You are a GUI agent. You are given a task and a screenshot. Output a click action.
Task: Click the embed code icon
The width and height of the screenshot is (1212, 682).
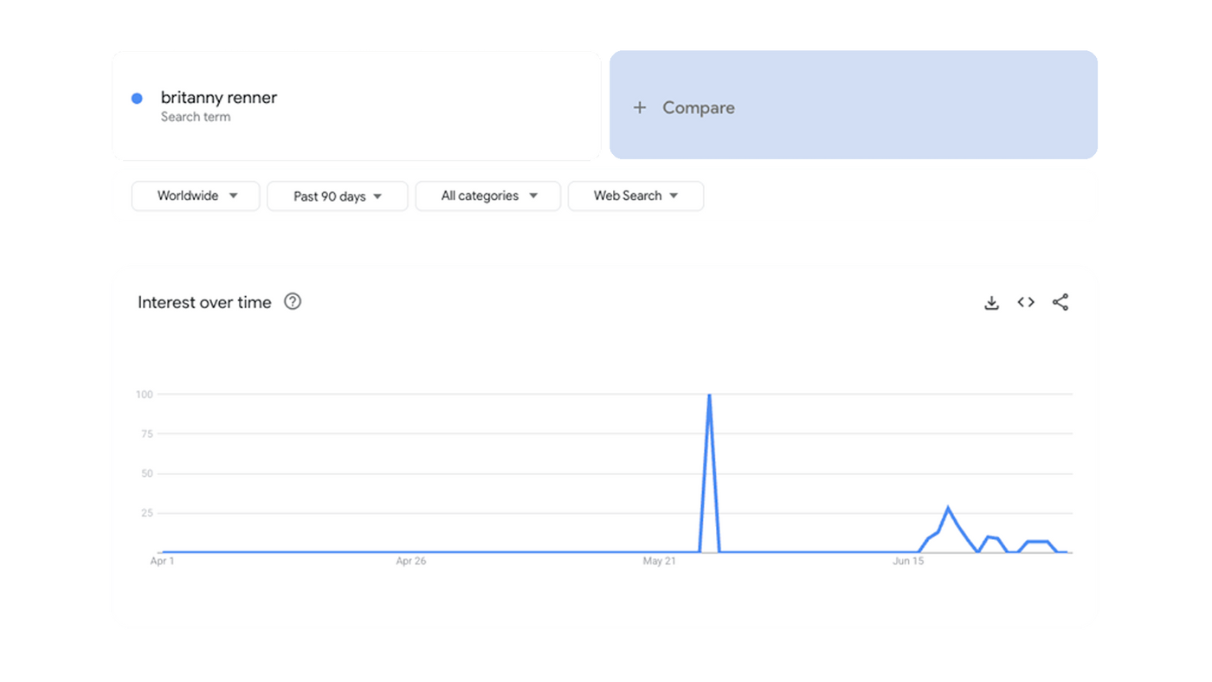pos(1026,302)
